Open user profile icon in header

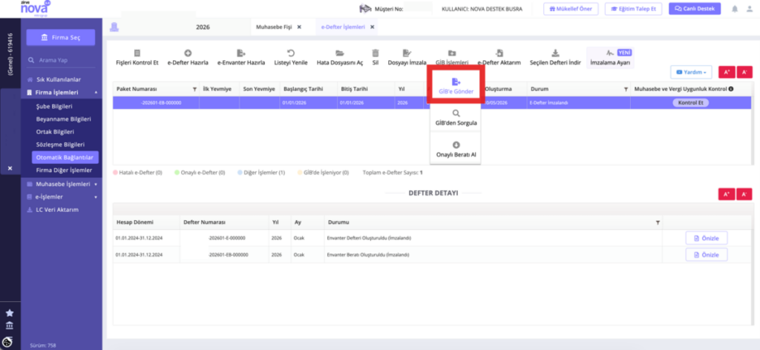tap(750, 9)
